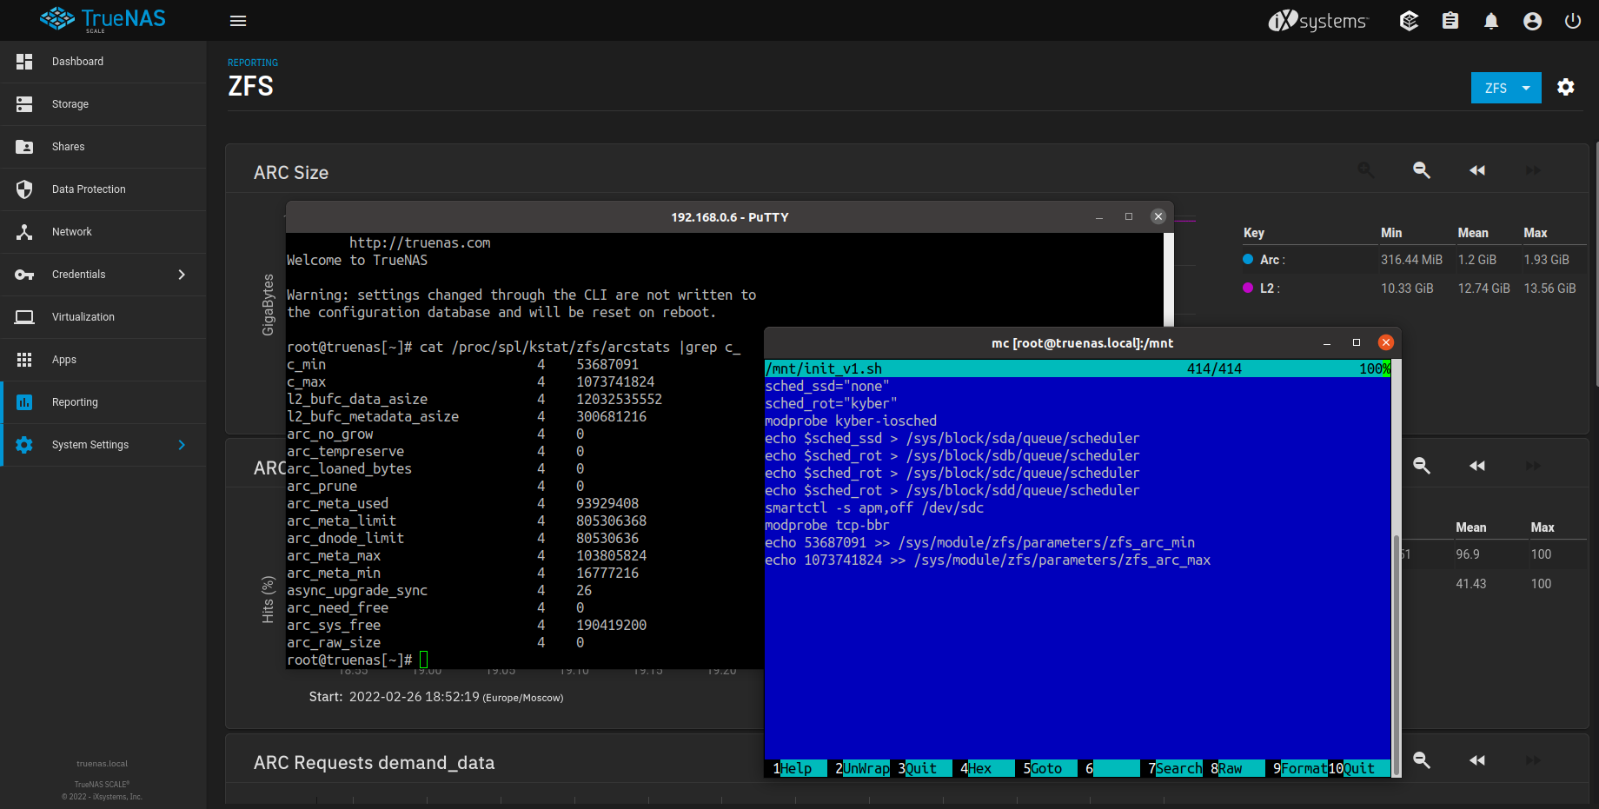
Task: Click the PuTTY title bar '192.168.0.6 - PuTTY'
Action: (x=730, y=217)
